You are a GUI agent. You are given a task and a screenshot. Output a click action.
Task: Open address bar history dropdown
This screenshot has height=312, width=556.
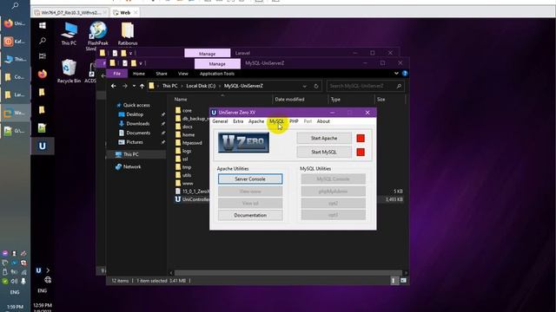tap(305, 86)
